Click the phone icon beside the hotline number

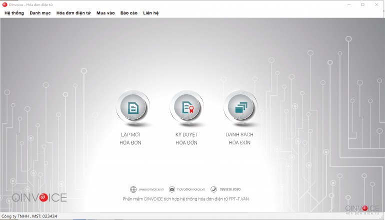pos(213,190)
